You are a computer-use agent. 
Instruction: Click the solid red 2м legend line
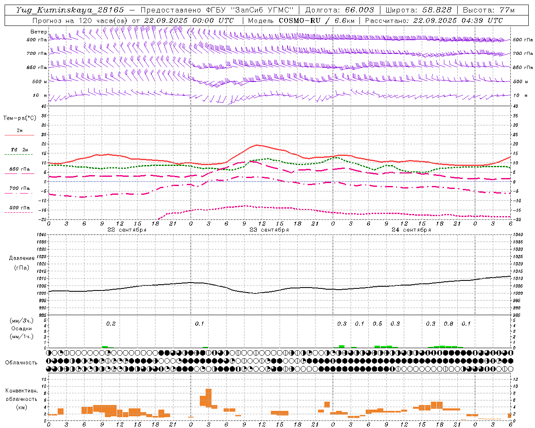pyautogui.click(x=19, y=135)
